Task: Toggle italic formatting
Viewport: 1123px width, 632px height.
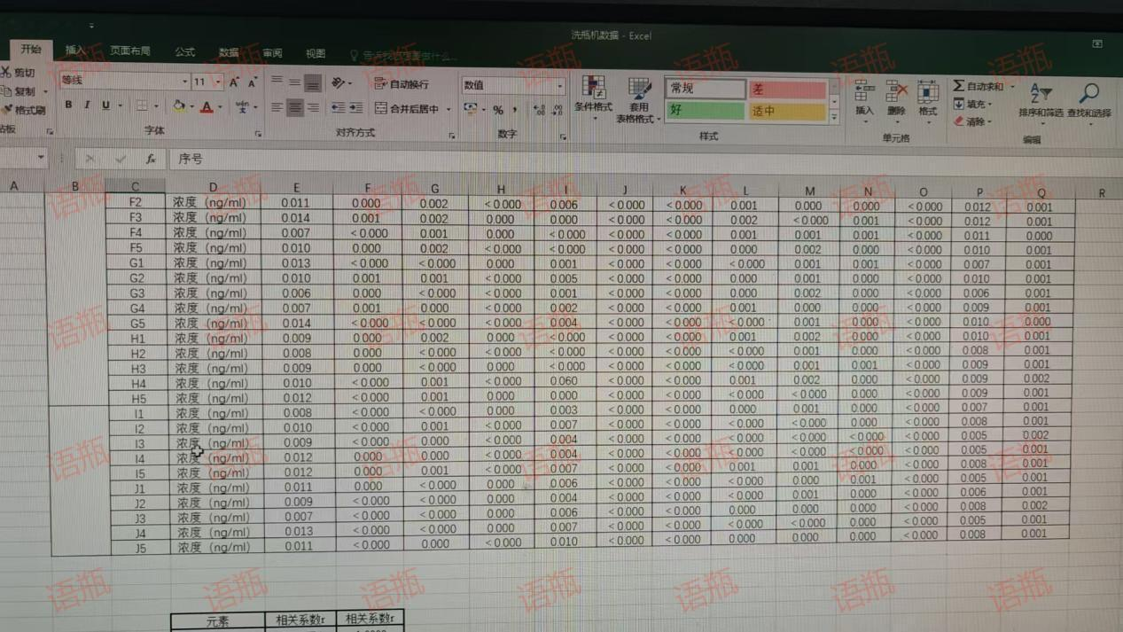Action: (x=87, y=105)
